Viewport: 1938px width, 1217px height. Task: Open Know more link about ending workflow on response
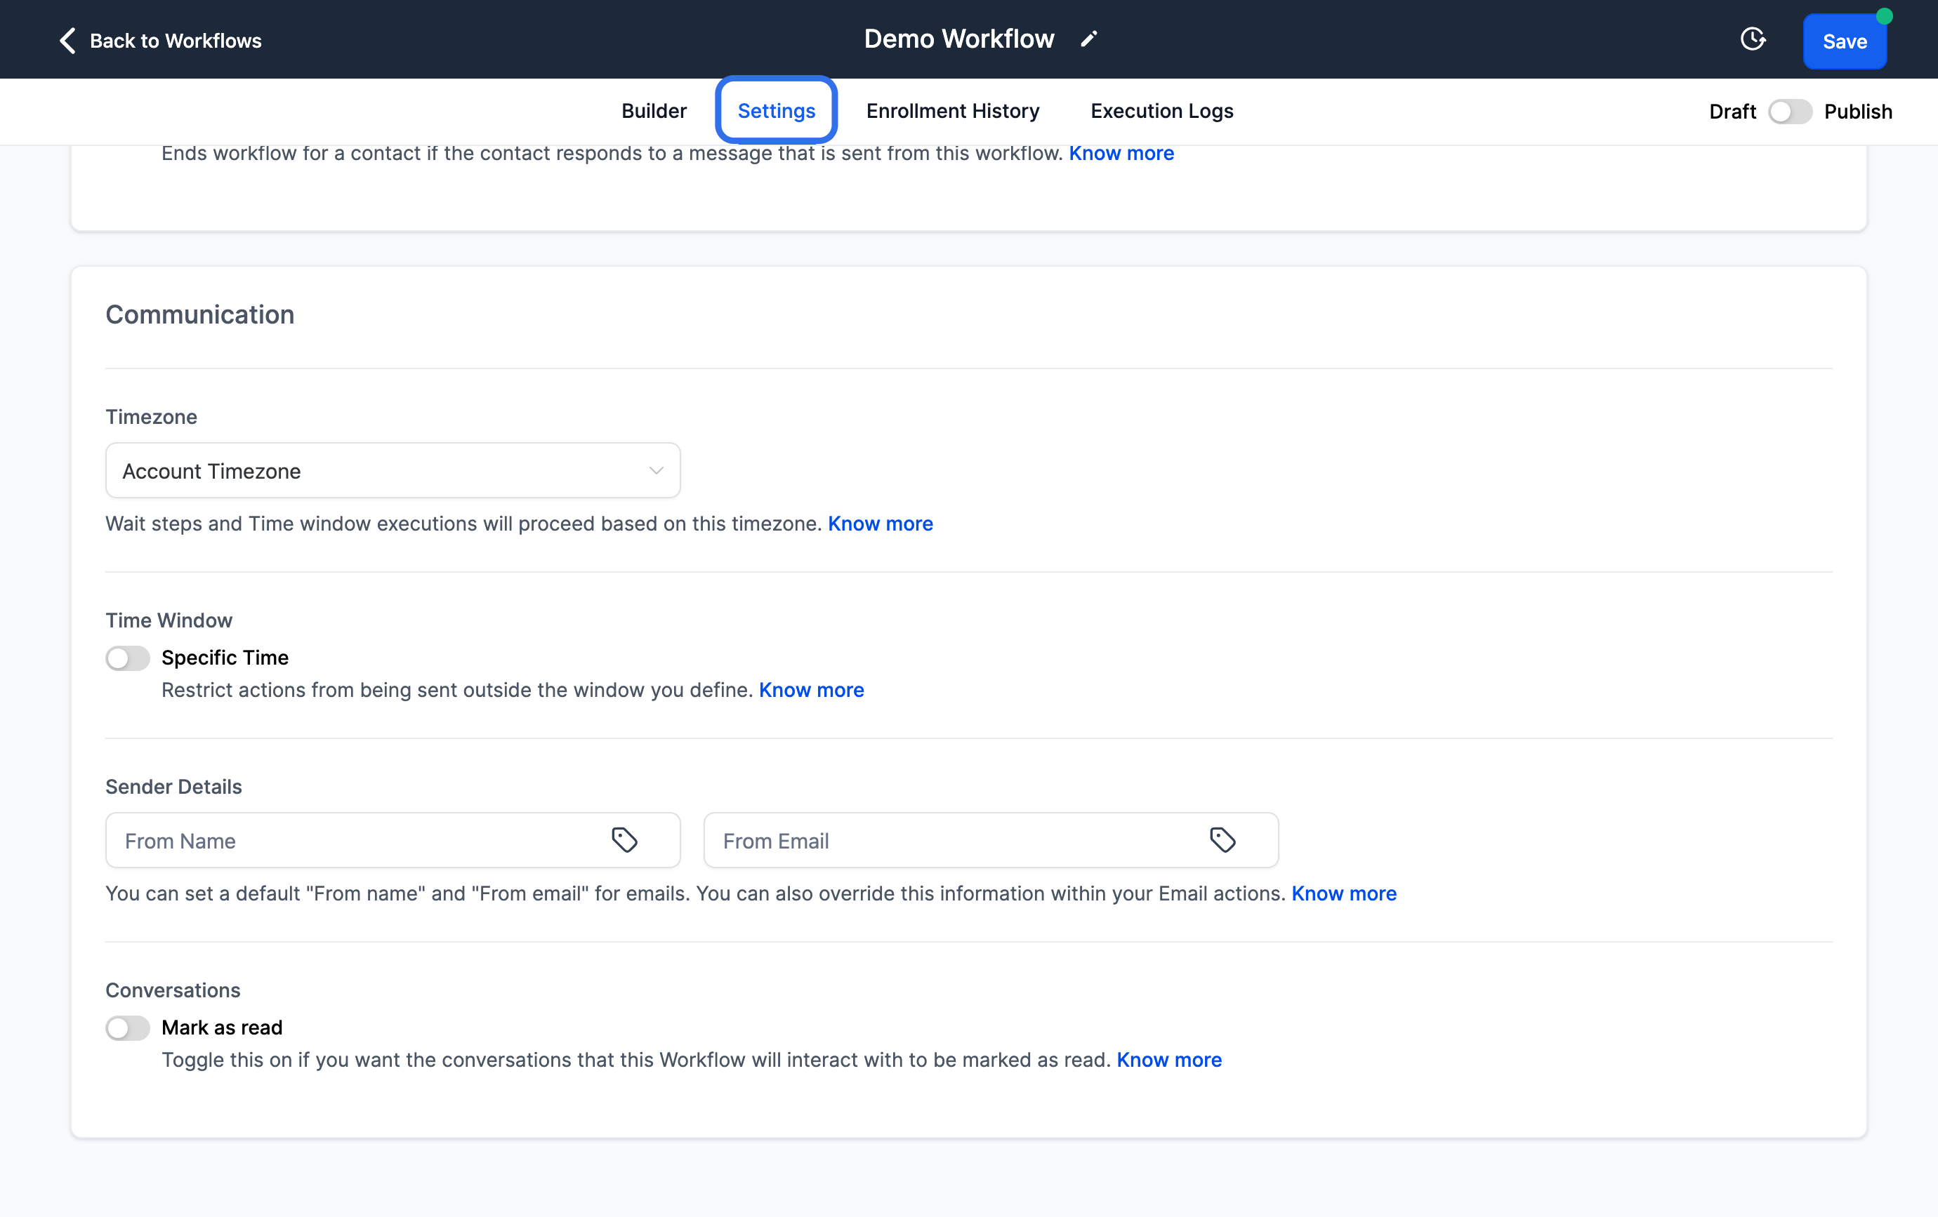(1121, 153)
